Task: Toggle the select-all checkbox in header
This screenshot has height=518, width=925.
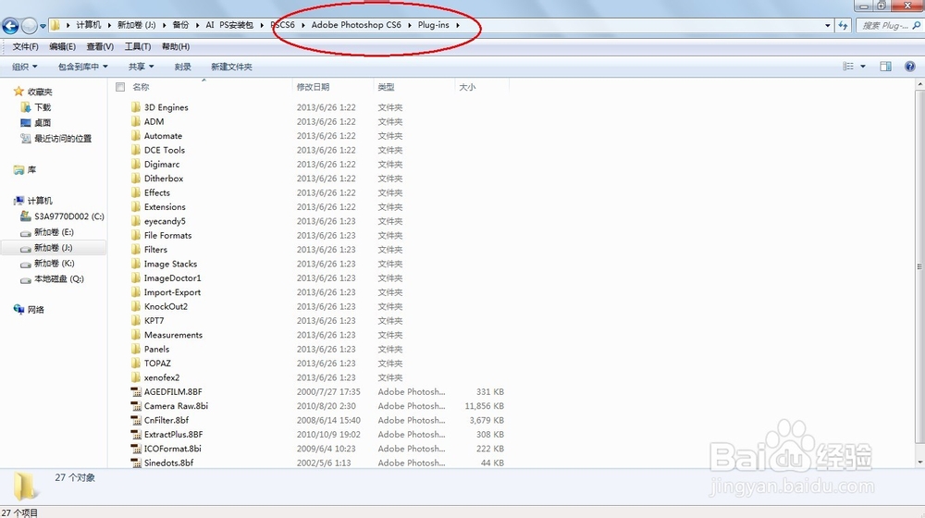Action: 120,87
